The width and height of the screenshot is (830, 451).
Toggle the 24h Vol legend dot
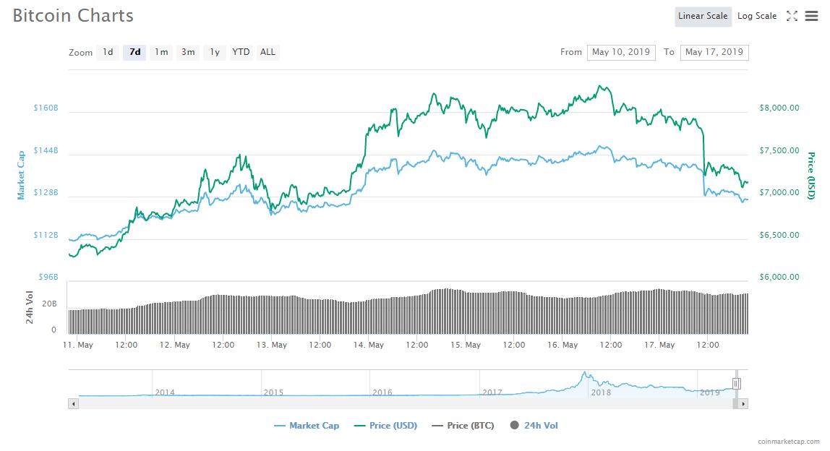pos(515,425)
